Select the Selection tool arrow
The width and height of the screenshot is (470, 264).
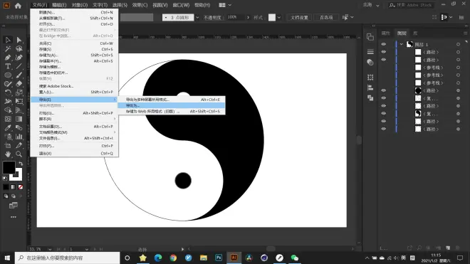[x=8, y=40]
